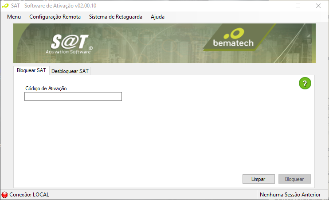Click the green help question mark icon
The width and height of the screenshot is (329, 200).
pos(305,83)
